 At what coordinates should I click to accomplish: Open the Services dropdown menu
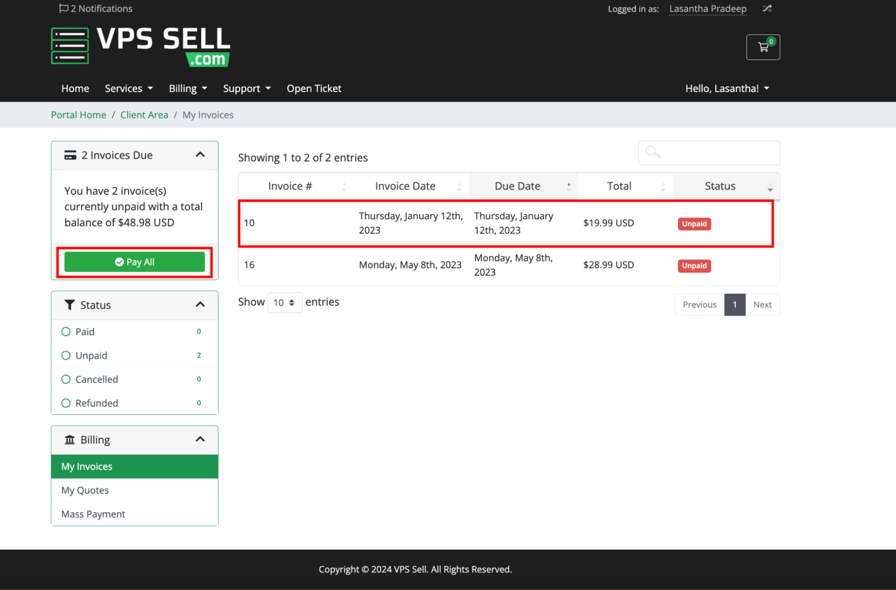[x=129, y=88]
